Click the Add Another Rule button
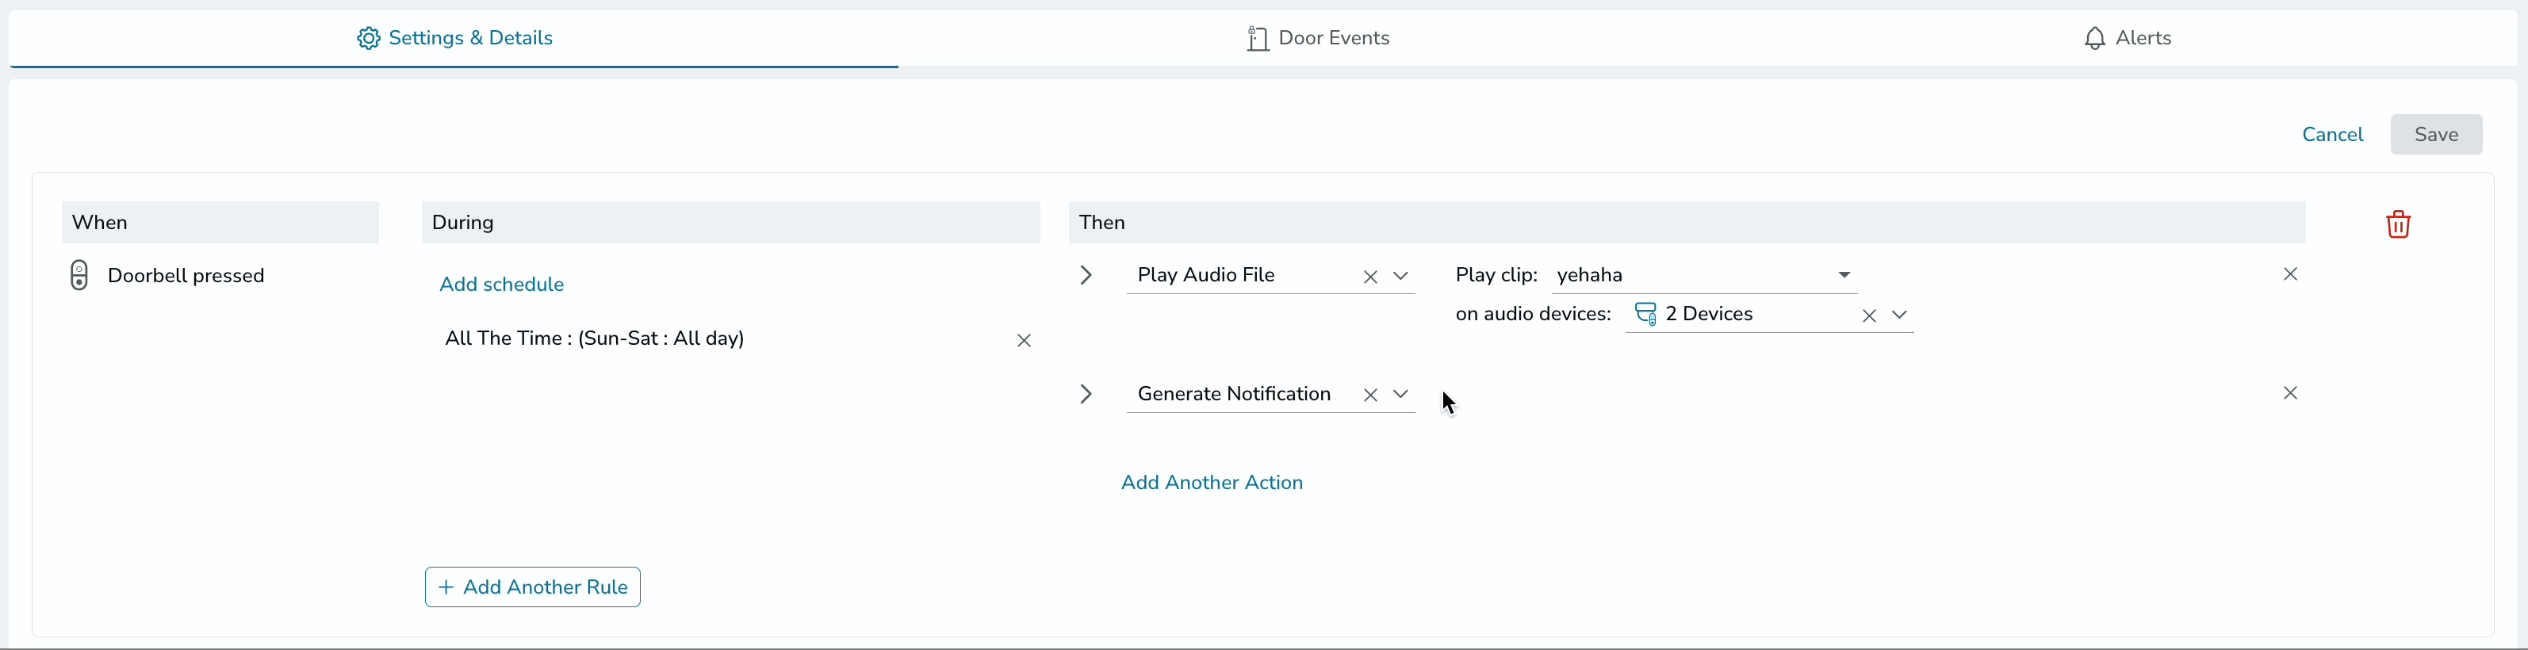The height and width of the screenshot is (650, 2528). pos(533,587)
